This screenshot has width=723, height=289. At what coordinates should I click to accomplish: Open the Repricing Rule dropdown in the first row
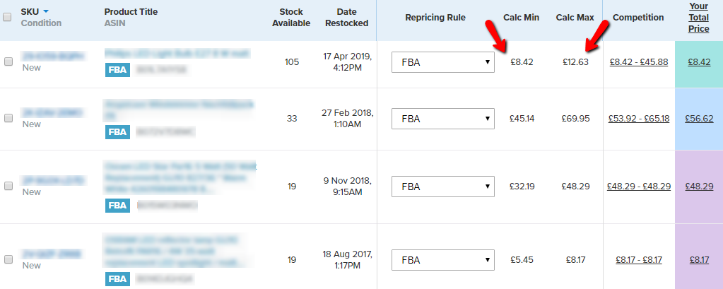pyautogui.click(x=443, y=61)
